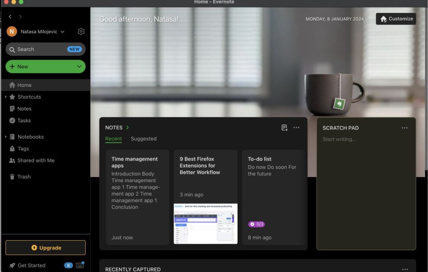Viewport: 428px width, 272px height.
Task: Click the Customize button
Action: pyautogui.click(x=396, y=19)
